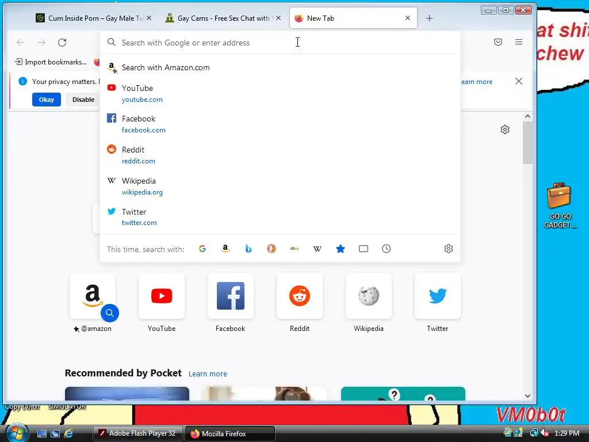Click the Okay privacy notice button

point(47,100)
